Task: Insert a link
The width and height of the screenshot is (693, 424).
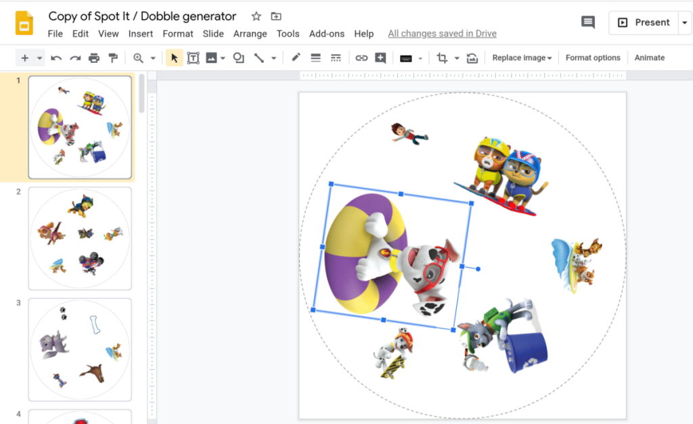Action: point(361,57)
